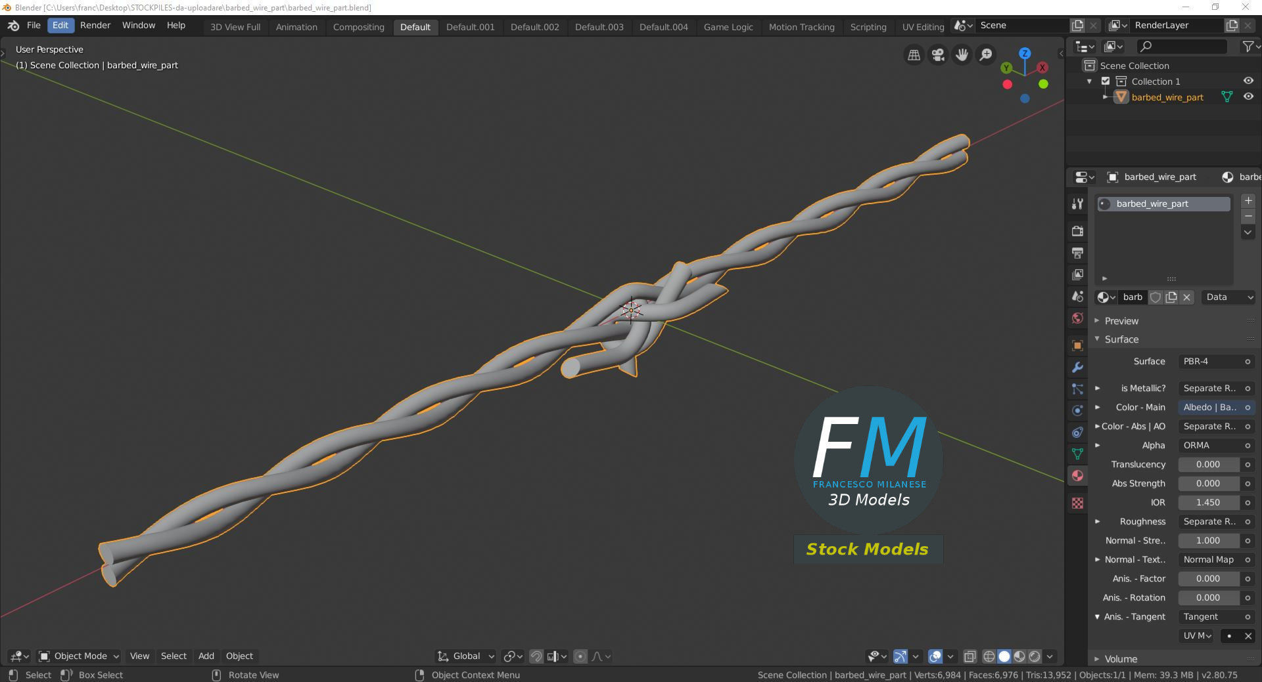Toggle snapping magnet in viewport header
This screenshot has height=682, width=1262.
coord(536,656)
